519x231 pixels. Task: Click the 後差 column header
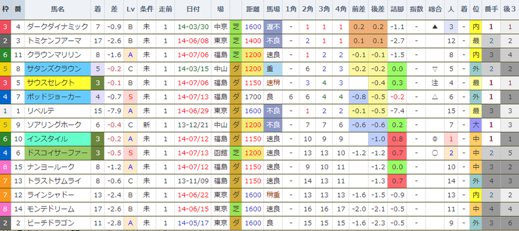click(x=378, y=9)
